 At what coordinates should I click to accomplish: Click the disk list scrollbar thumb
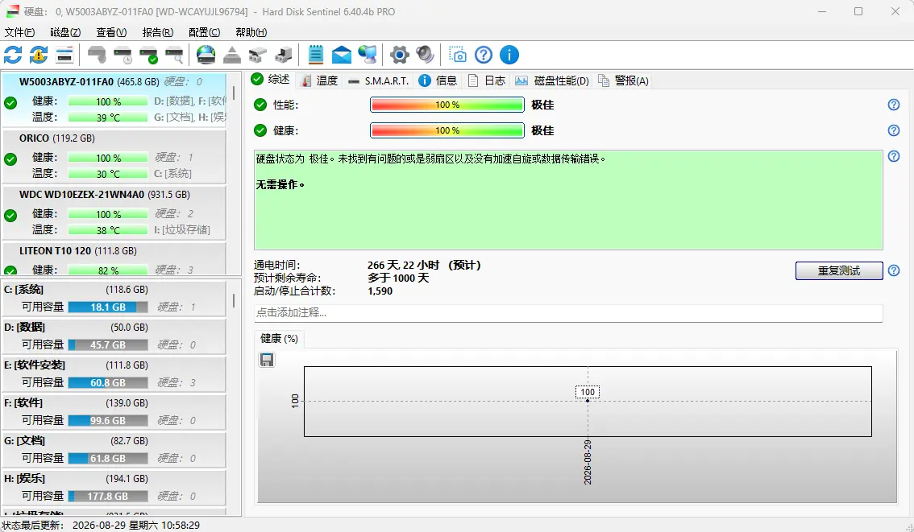click(x=234, y=93)
